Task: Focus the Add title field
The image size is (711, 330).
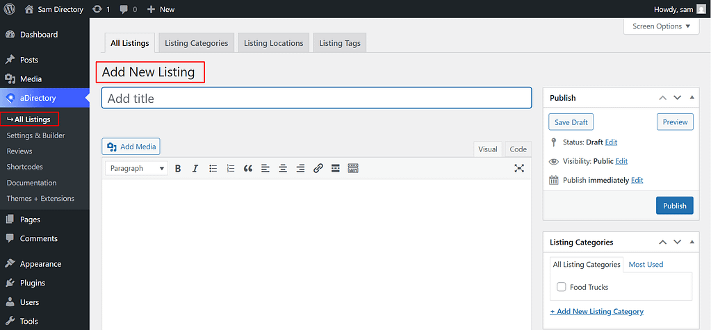Action: click(316, 98)
